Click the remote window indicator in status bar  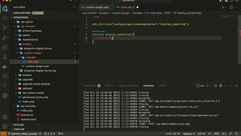click(3, 134)
